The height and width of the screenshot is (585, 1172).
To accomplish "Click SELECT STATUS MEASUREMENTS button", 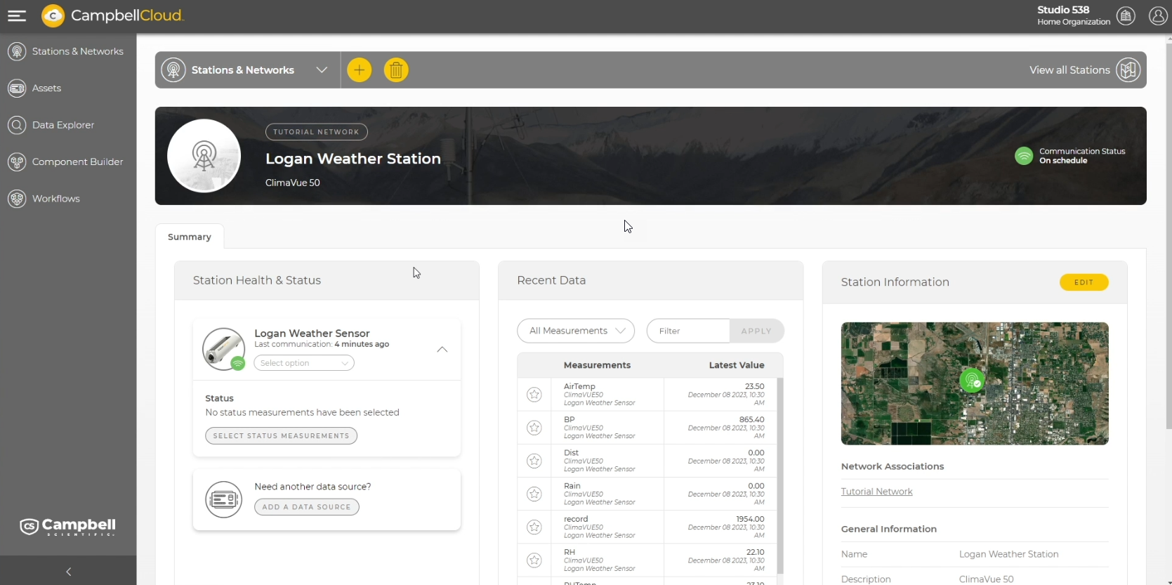I will click(281, 436).
